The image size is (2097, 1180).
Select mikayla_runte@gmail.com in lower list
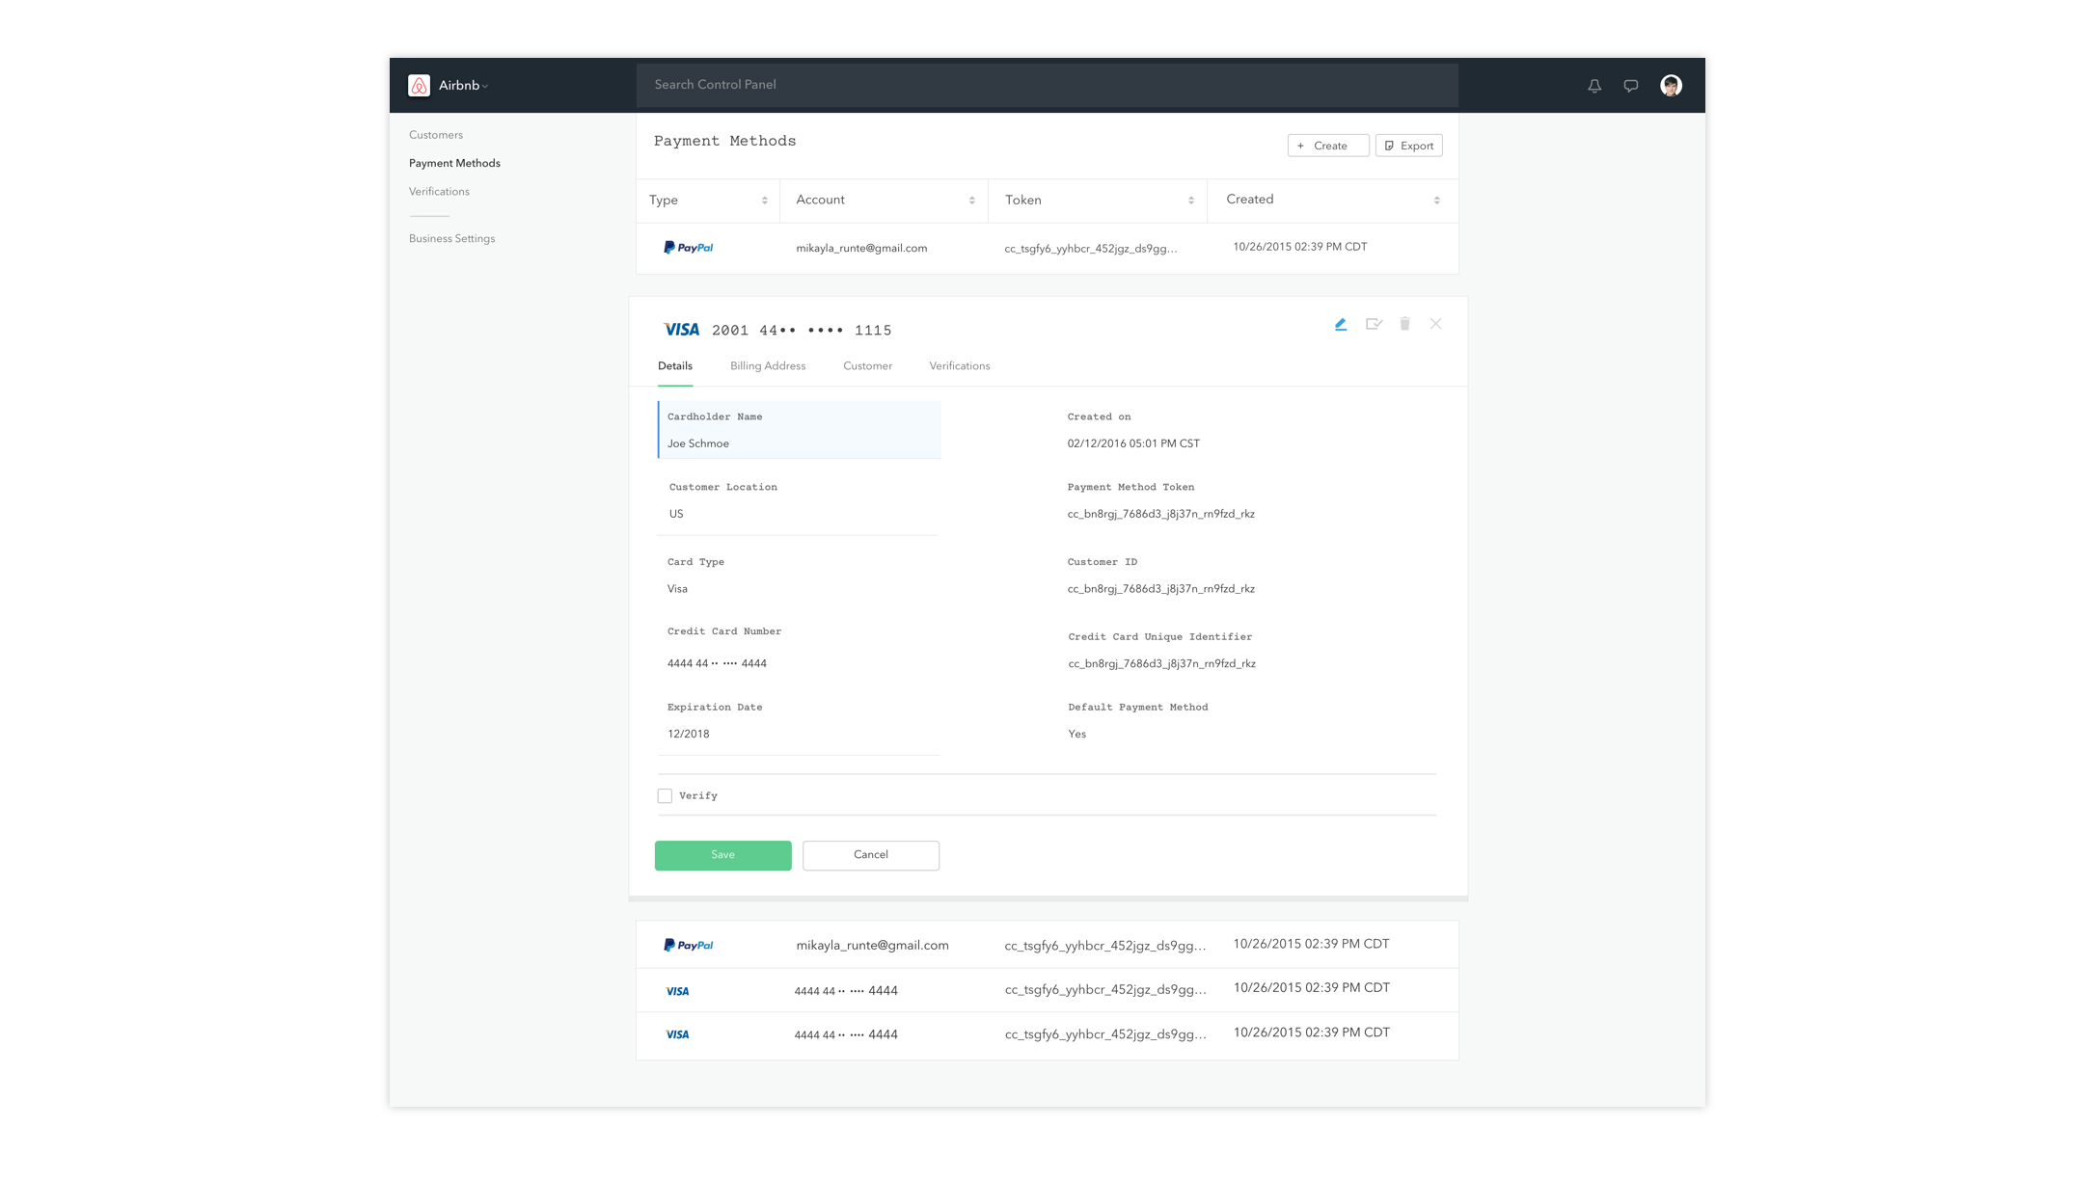(872, 946)
